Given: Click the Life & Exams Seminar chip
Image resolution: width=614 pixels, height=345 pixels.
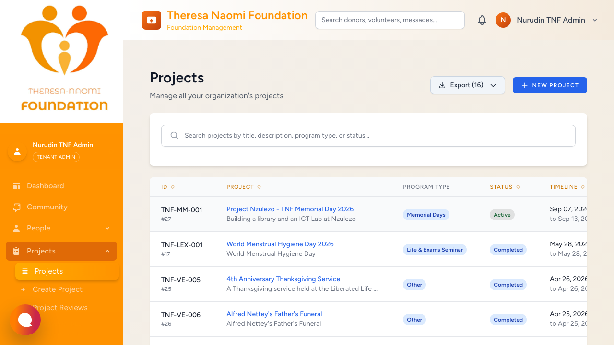Looking at the screenshot, I should coord(435,250).
